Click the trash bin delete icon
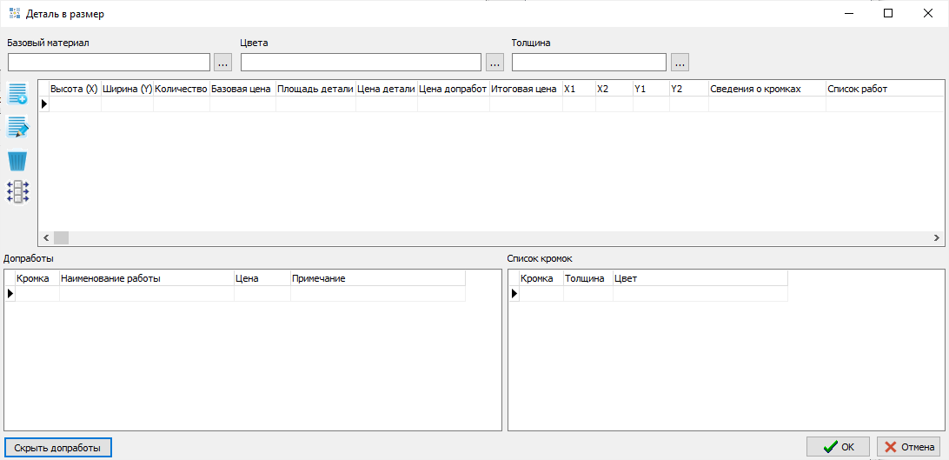The image size is (949, 460). [x=17, y=161]
